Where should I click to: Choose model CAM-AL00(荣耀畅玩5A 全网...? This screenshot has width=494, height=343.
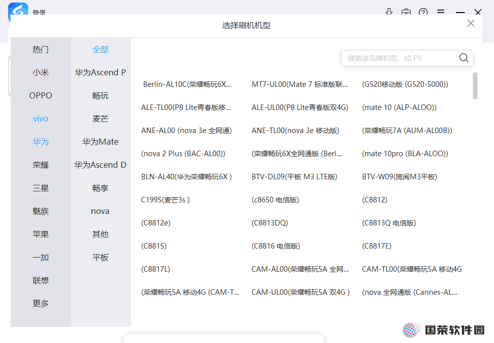point(300,269)
